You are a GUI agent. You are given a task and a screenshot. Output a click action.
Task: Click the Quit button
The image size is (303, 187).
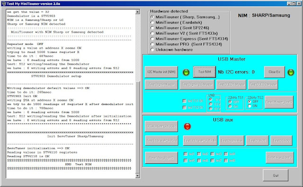tap(276, 176)
